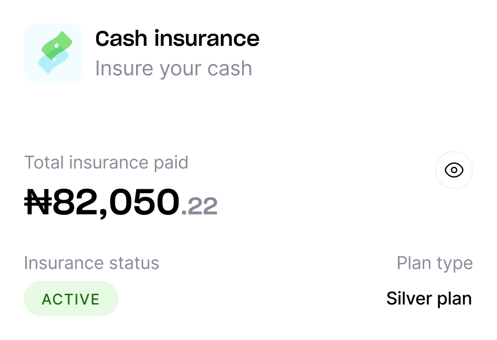Image resolution: width=497 pixels, height=340 pixels.
Task: Click the word "insurance" in the title
Action: click(x=207, y=38)
